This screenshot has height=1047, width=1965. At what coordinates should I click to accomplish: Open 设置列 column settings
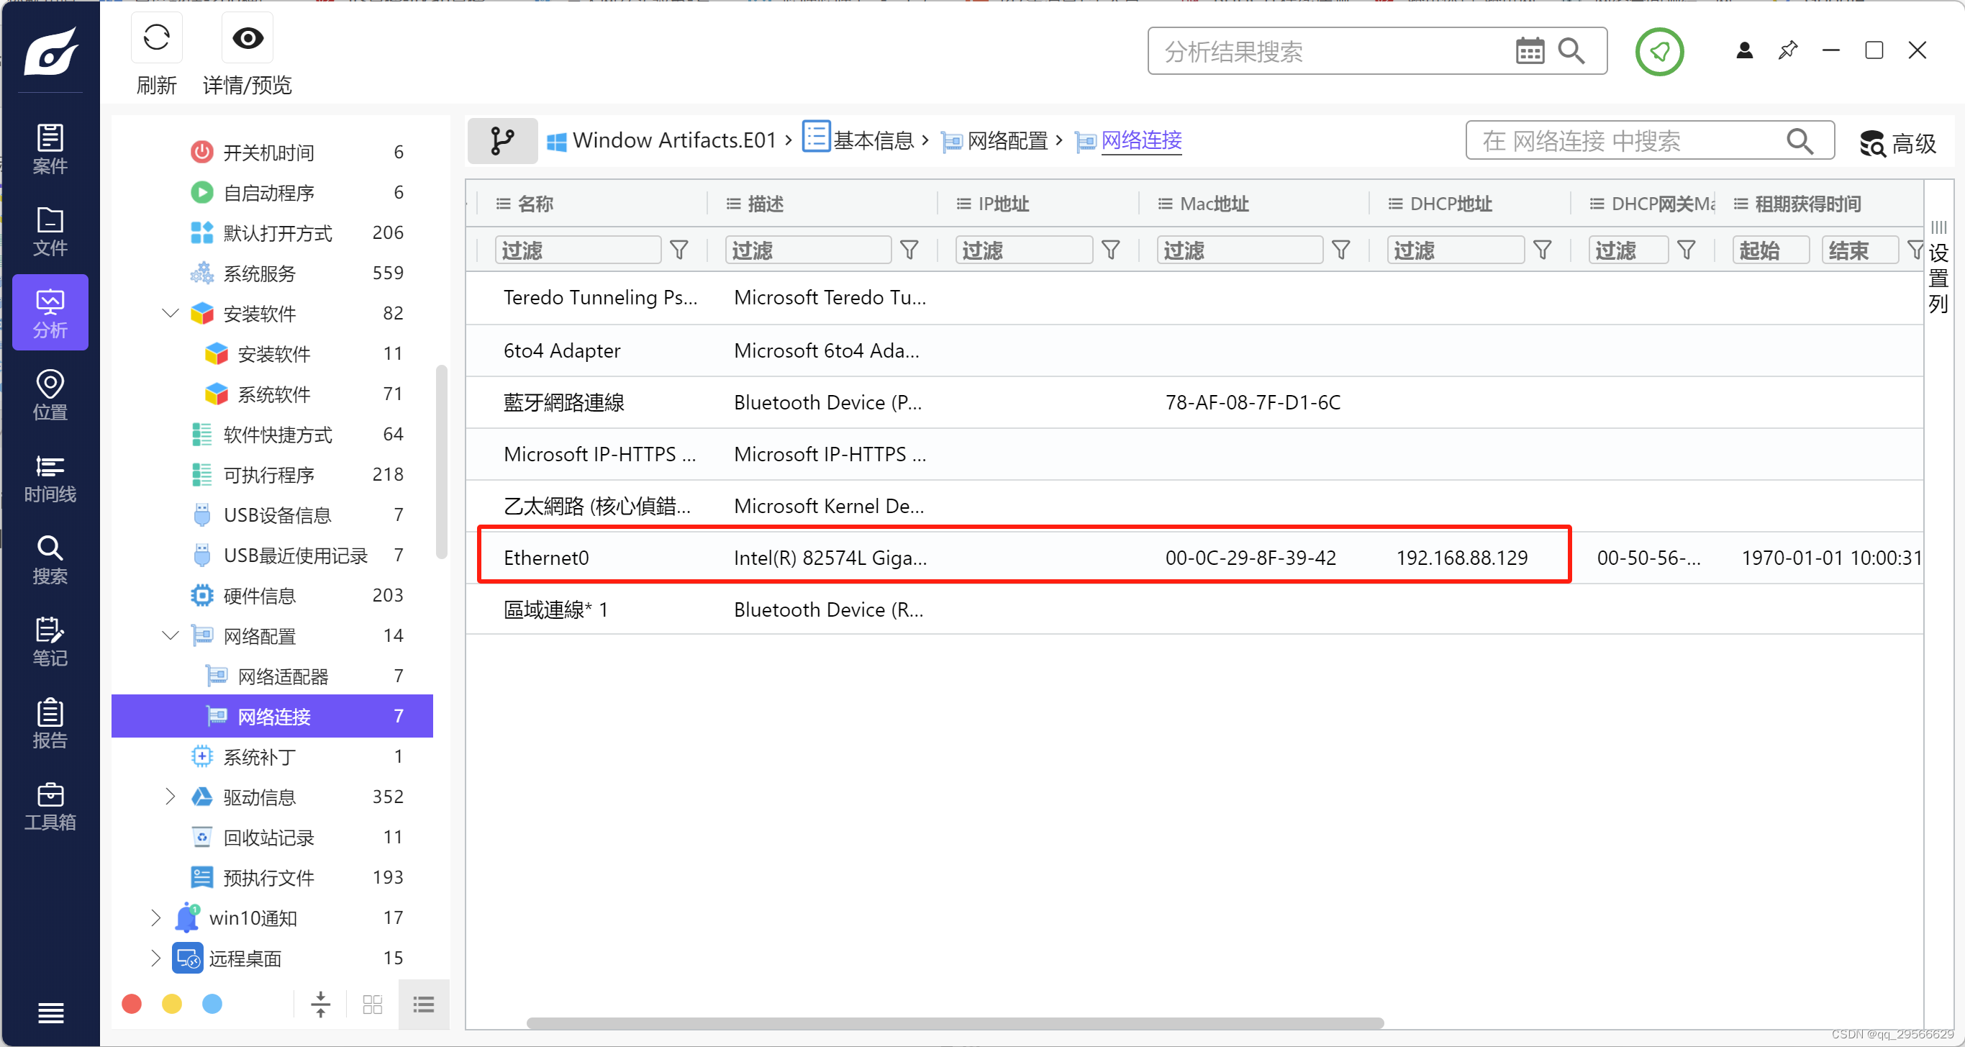(1938, 268)
